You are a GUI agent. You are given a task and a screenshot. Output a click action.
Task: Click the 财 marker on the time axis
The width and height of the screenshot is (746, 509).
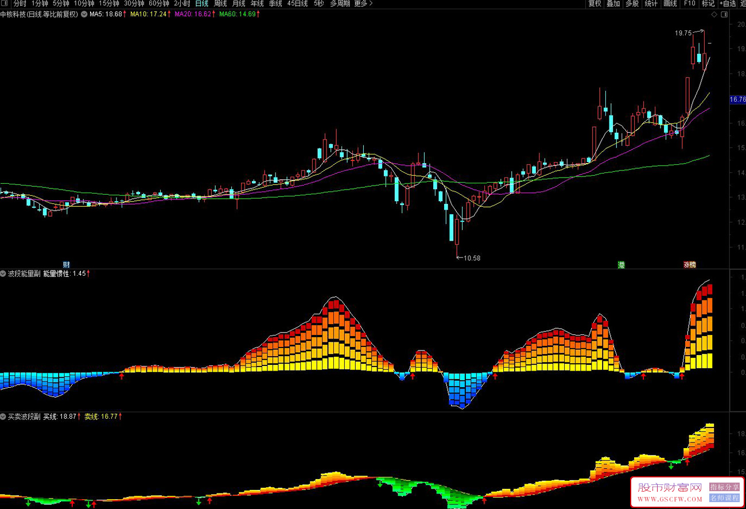tap(67, 265)
